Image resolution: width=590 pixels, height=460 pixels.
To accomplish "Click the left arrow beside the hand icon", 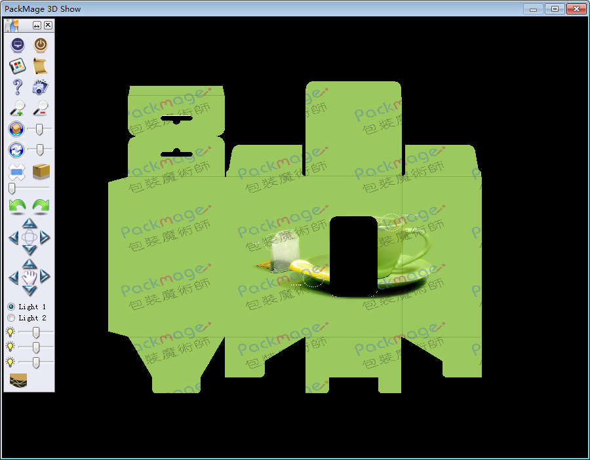I will pos(14,277).
